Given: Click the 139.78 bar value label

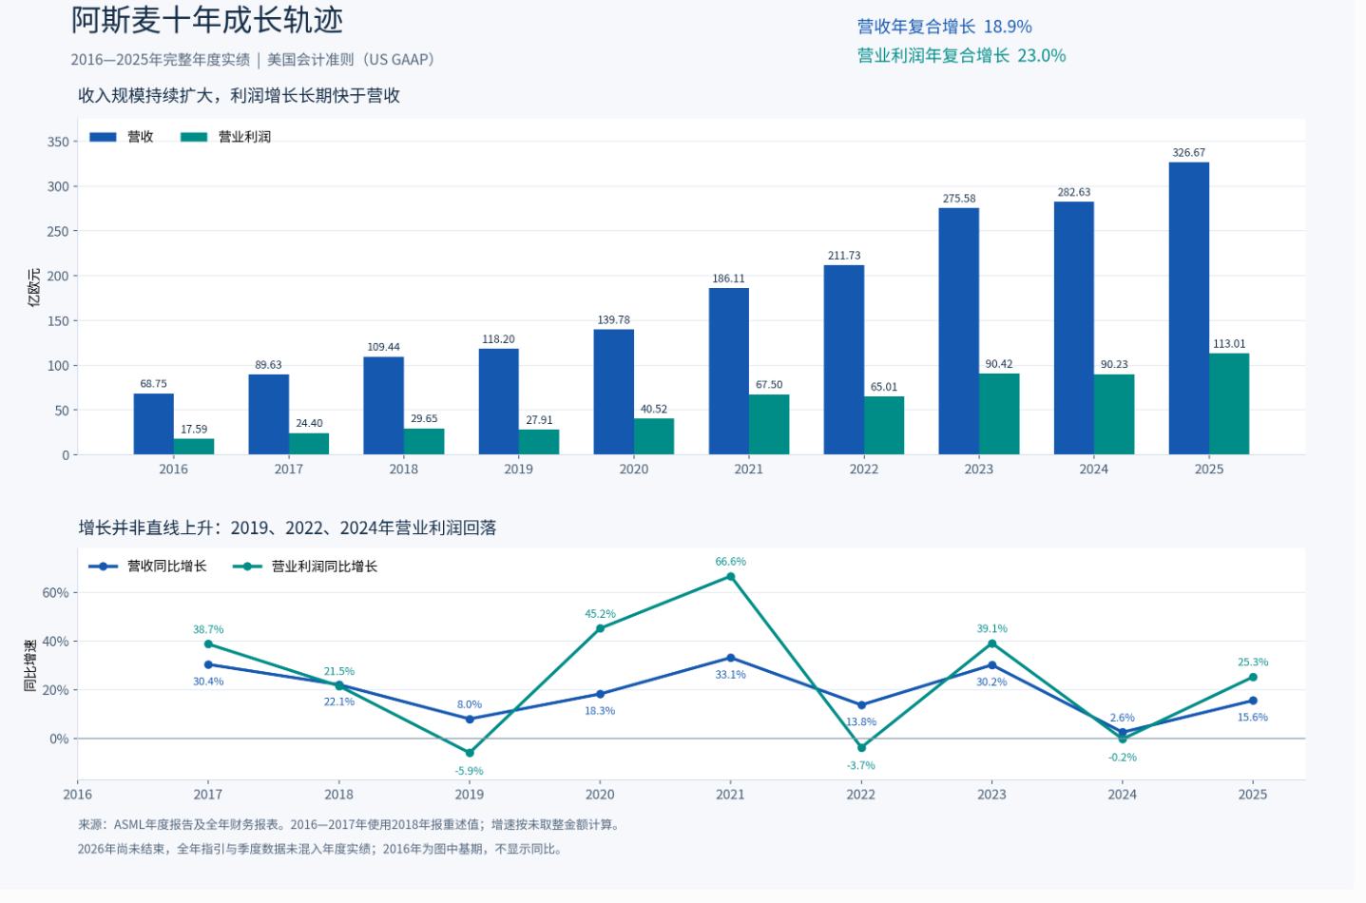Looking at the screenshot, I should [613, 320].
